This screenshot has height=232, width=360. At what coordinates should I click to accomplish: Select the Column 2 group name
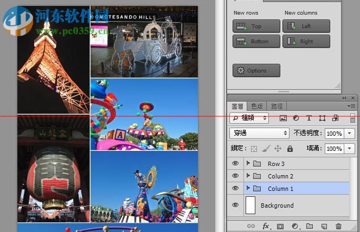pos(280,176)
